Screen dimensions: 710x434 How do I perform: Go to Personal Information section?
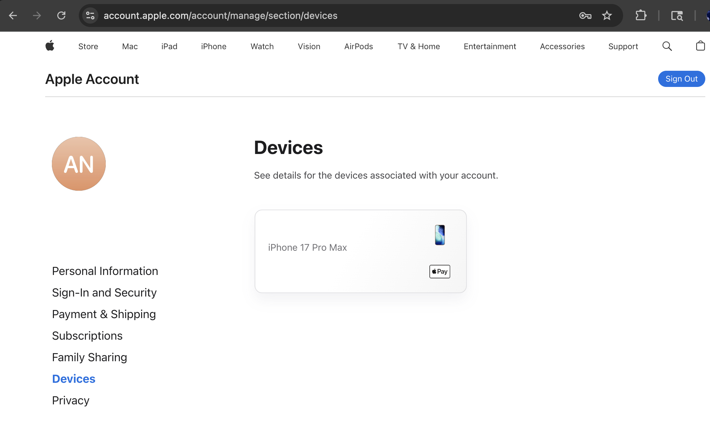(105, 271)
